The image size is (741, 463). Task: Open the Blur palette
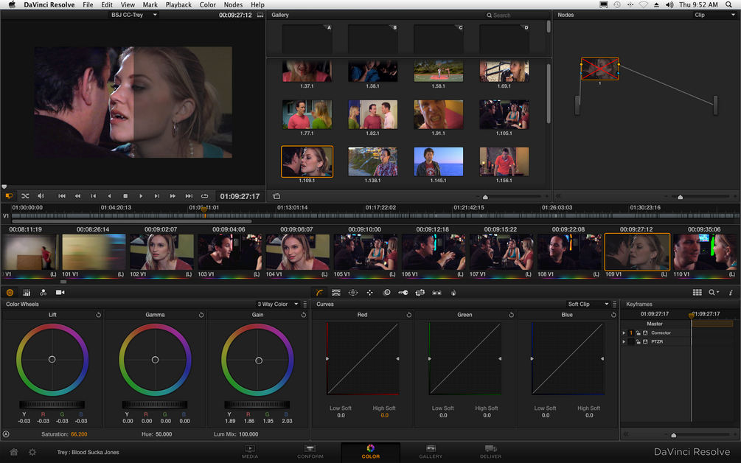(387, 292)
